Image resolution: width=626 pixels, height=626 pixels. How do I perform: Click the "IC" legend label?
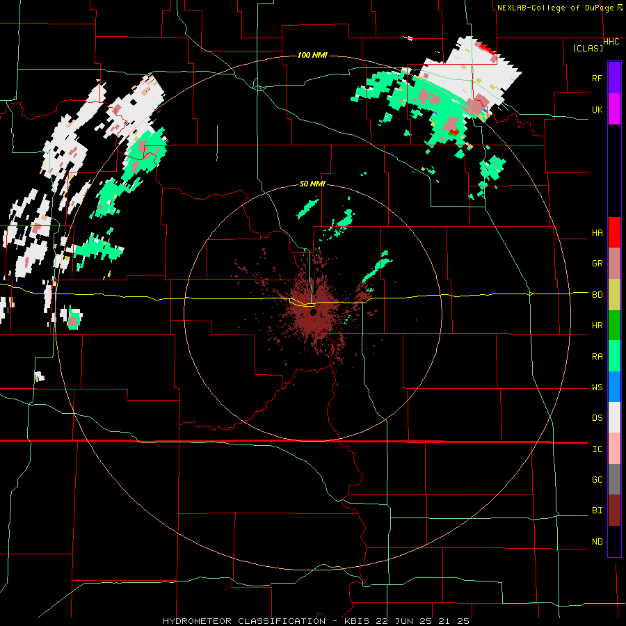pyautogui.click(x=597, y=449)
